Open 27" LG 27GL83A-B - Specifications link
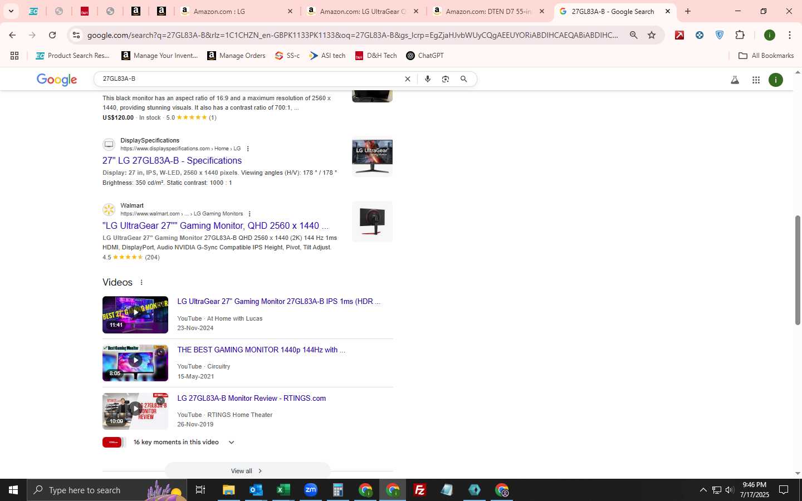 172,160
